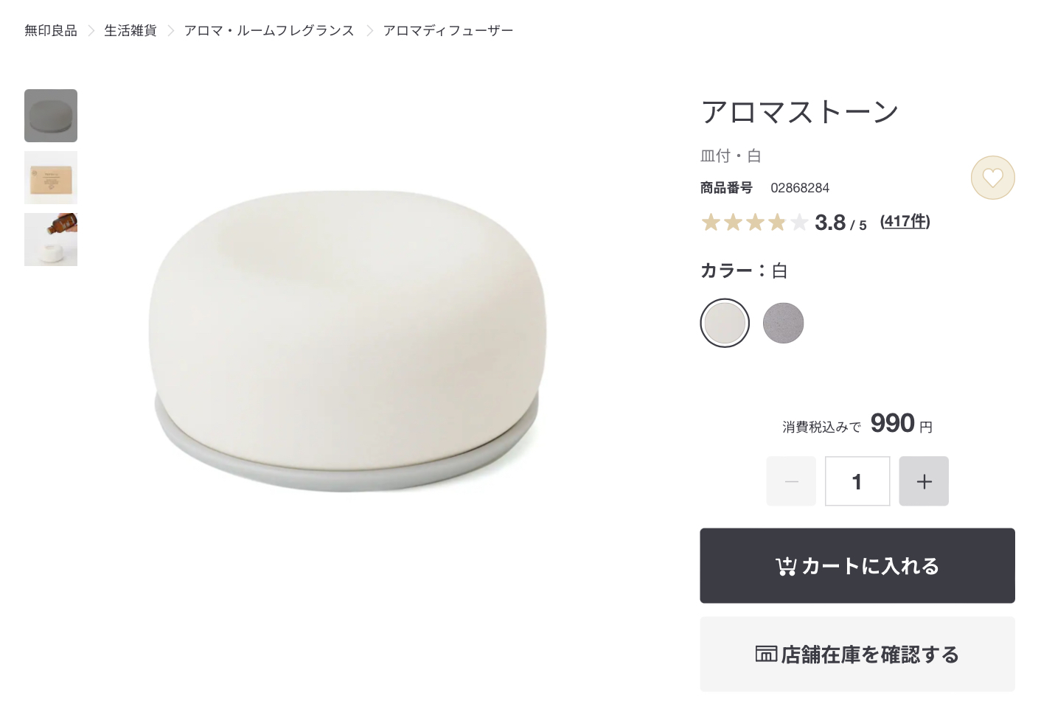Screen dimensions: 1055x712
Task: Show the first gray stone thumbnail
Action: [51, 116]
